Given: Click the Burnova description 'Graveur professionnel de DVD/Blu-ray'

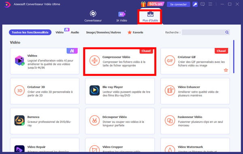Looking at the screenshot, I should [49, 124].
